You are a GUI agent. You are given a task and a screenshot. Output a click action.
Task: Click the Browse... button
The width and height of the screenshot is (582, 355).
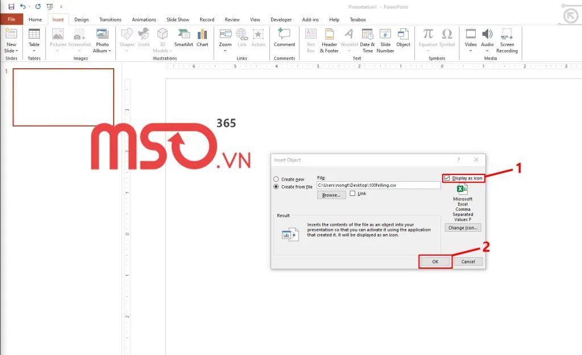331,195
